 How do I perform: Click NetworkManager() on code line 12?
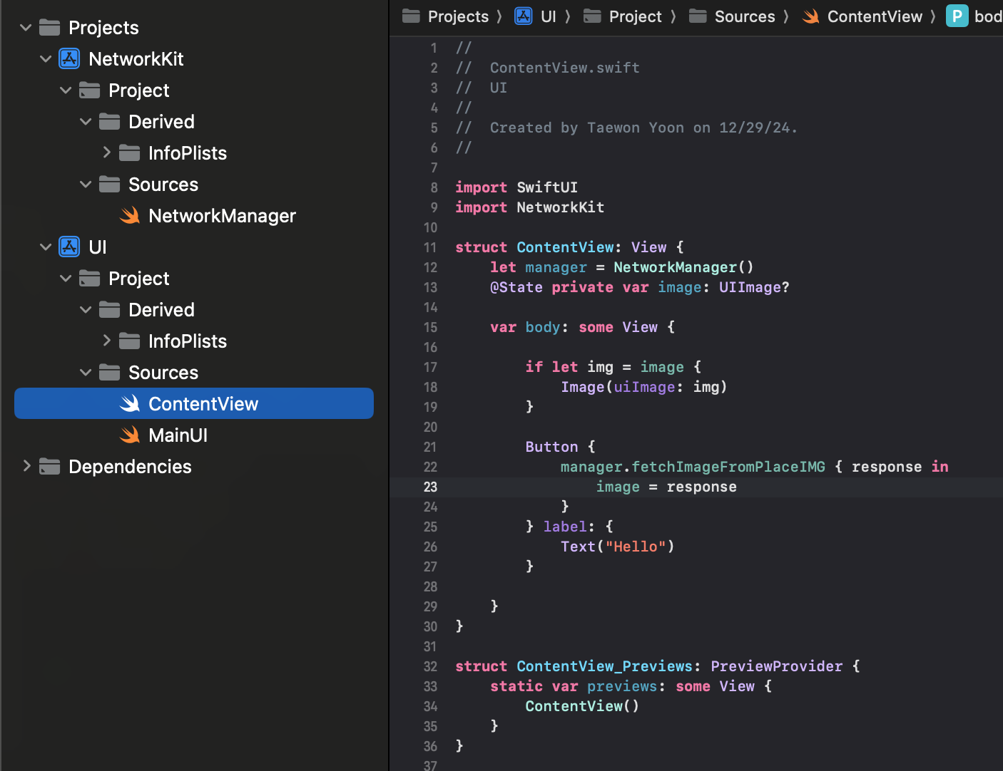[683, 267]
